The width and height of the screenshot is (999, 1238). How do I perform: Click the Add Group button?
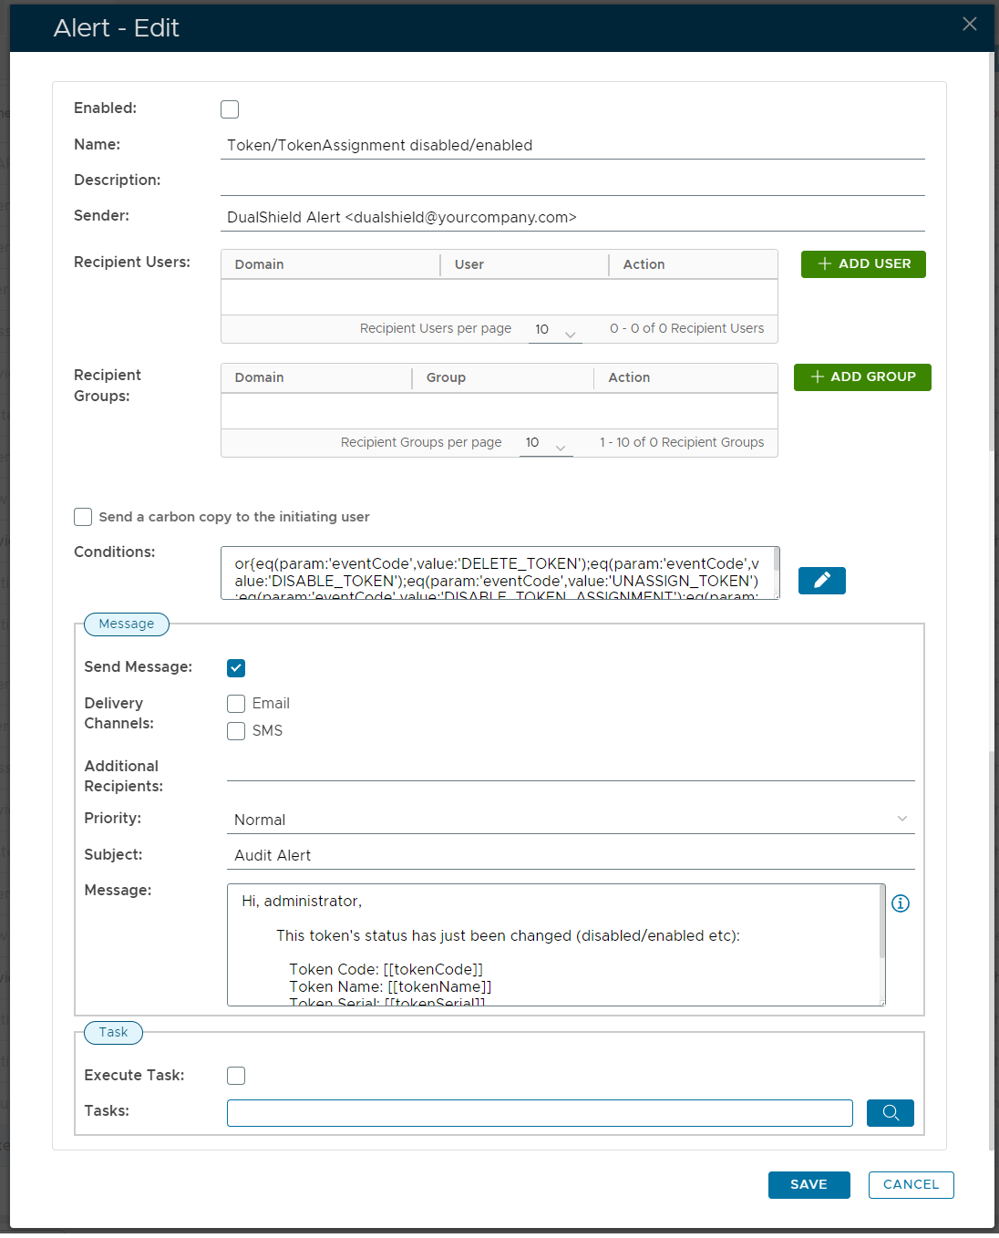point(862,377)
